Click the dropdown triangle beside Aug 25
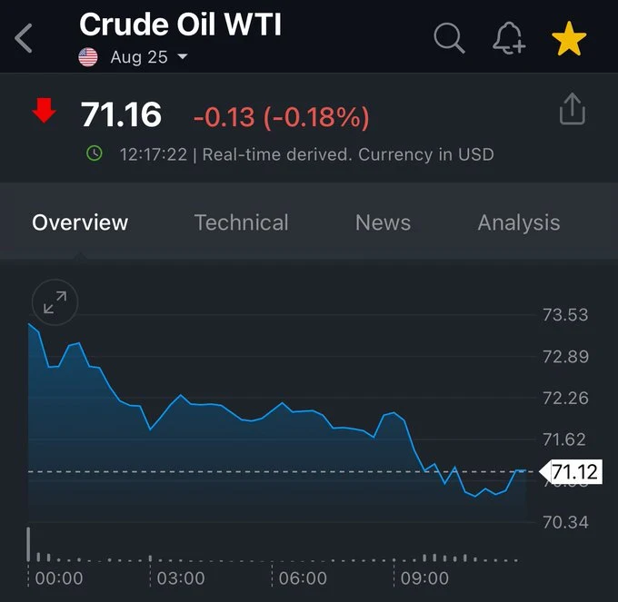 click(x=183, y=56)
